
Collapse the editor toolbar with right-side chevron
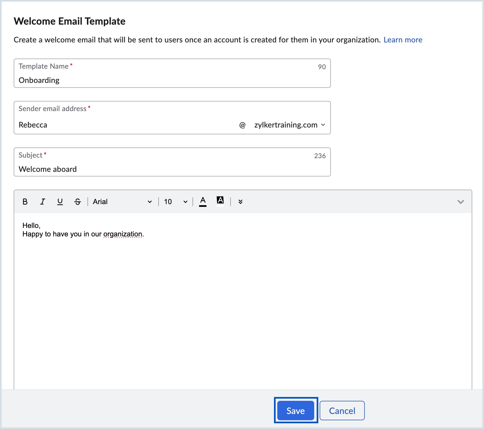(x=460, y=202)
